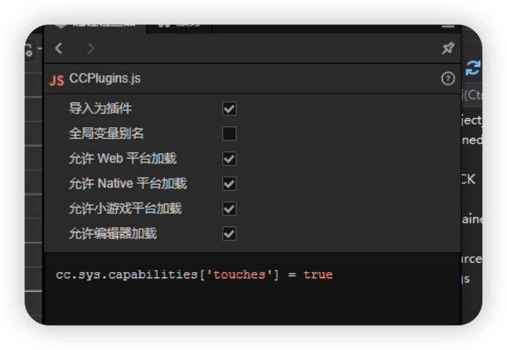Screen dimensions: 507x350
Task: Click the 导入为插件 label text
Action: pyautogui.click(x=101, y=109)
